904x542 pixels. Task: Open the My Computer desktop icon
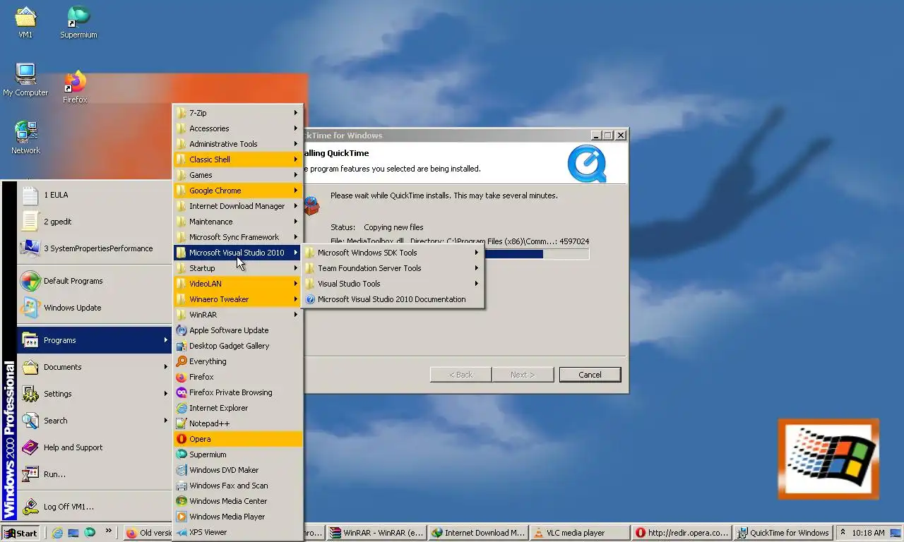coord(25,80)
